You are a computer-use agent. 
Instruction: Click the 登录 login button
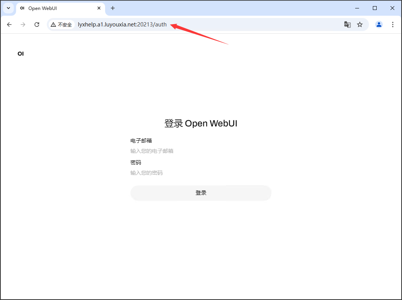(201, 193)
